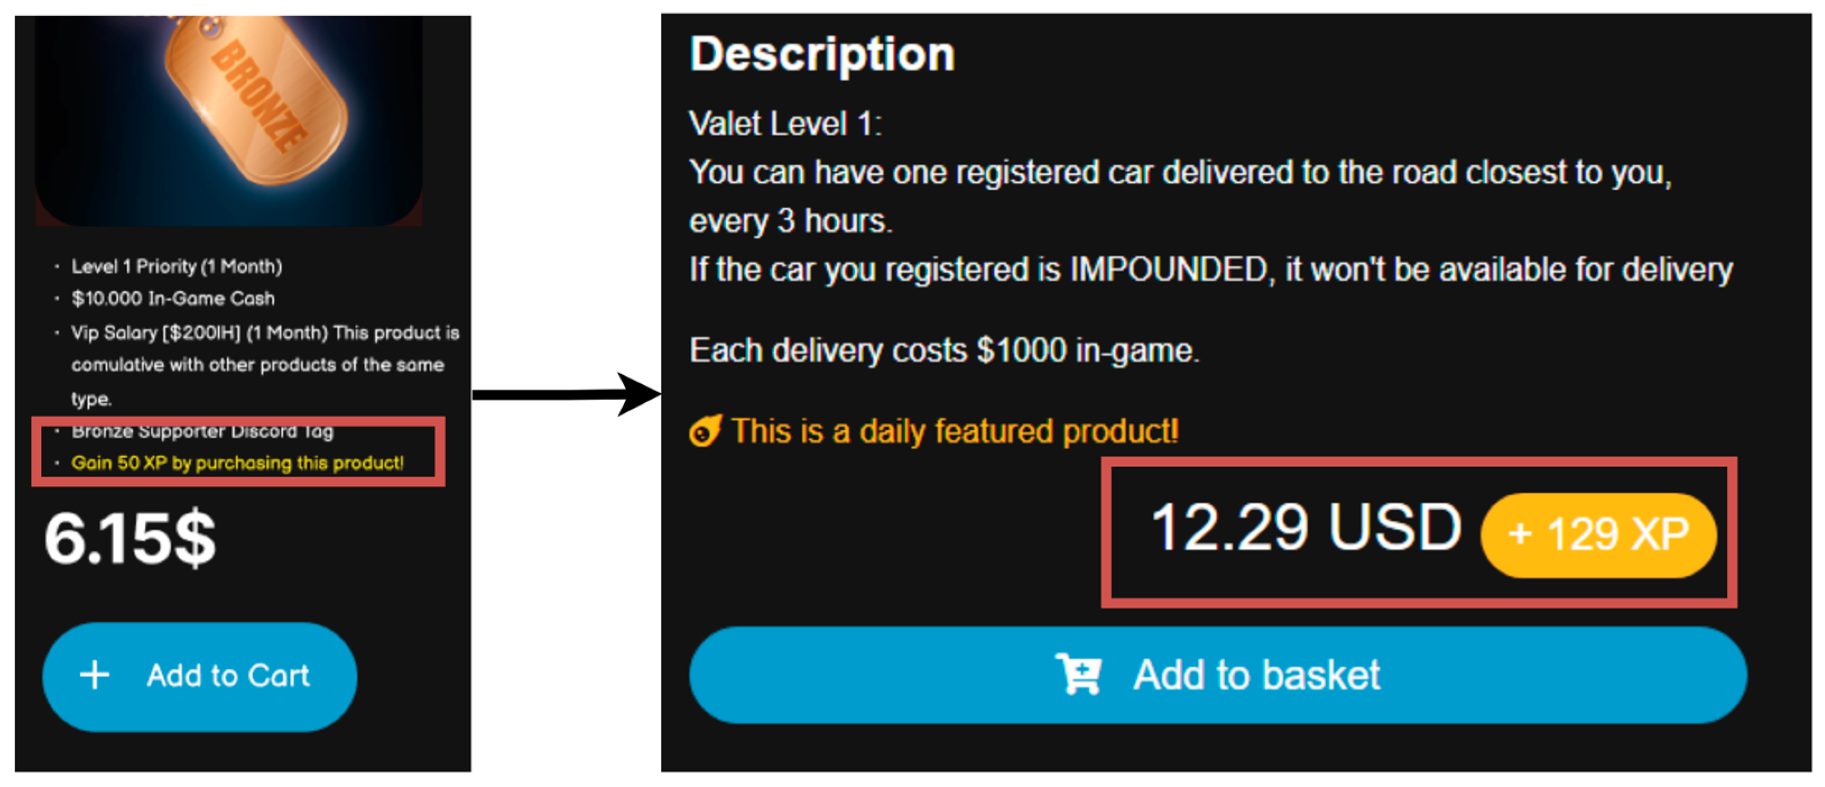
Task: Click the $10.000 In-Game Cash bullet
Action: pos(173,299)
